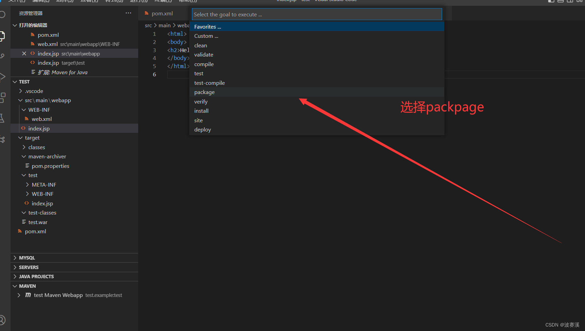Screen dimensions: 585x331
Task: Focus the 'Select the goal to execute' input
Action: coord(317,14)
